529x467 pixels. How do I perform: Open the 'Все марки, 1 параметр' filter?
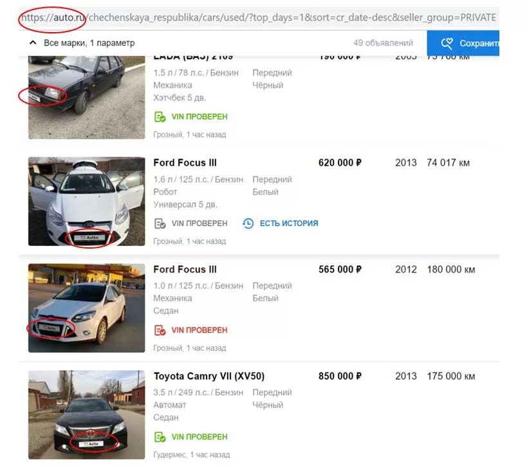click(x=89, y=43)
